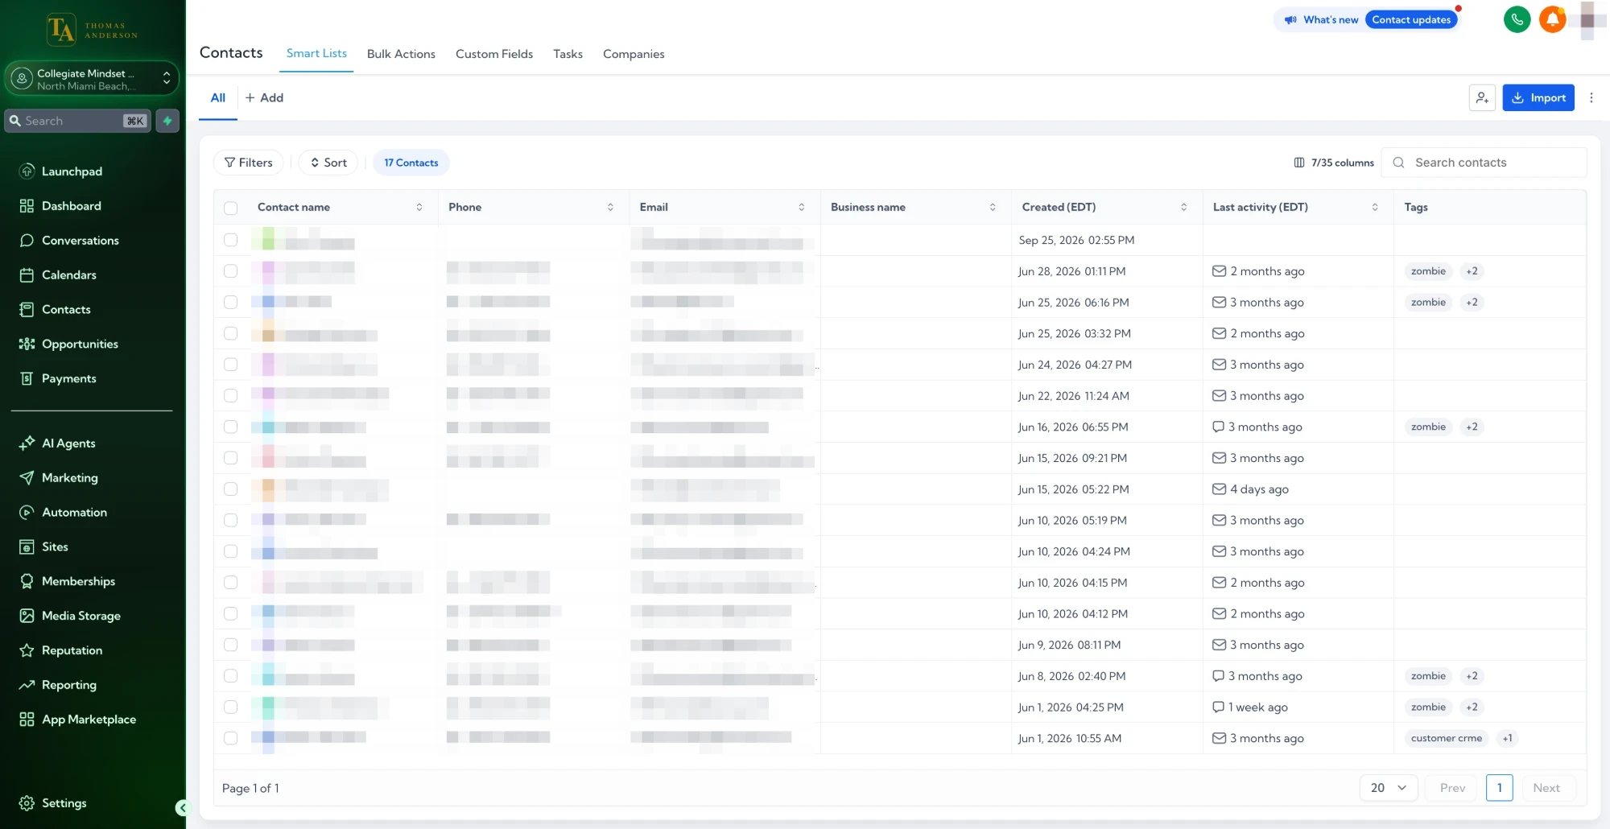Click the What's new megaphone
Image resolution: width=1610 pixels, height=829 pixels.
[x=1290, y=20]
